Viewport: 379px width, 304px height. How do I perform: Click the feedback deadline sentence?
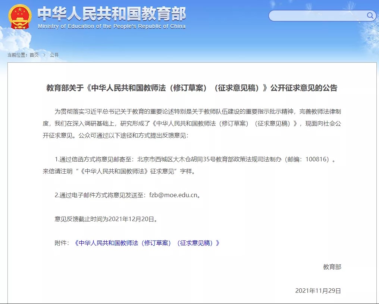pos(106,219)
